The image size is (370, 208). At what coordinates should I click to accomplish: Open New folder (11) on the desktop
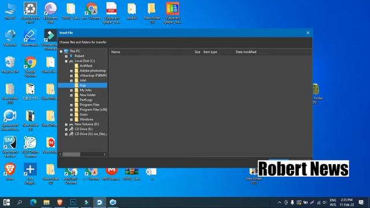coord(254,176)
